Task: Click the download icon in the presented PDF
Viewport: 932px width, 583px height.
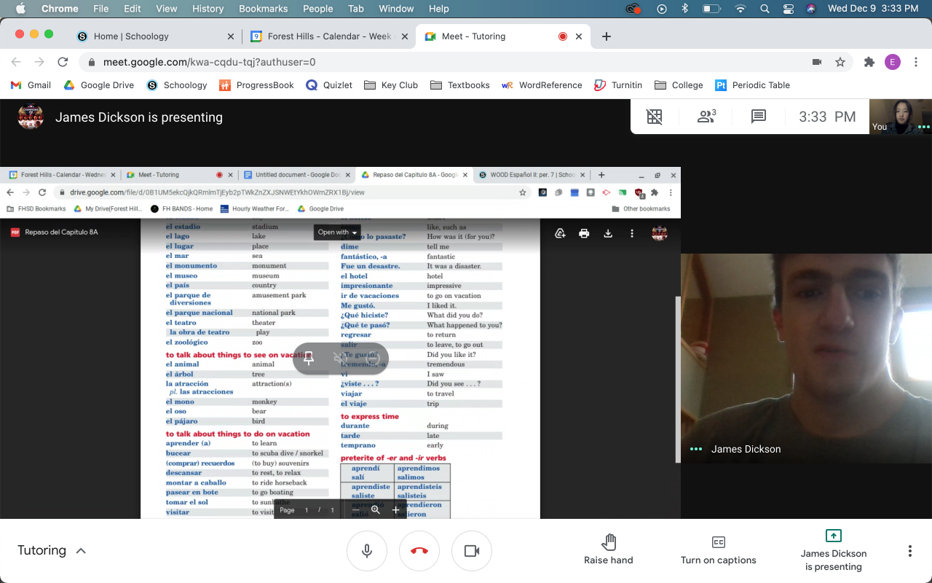Action: pyautogui.click(x=608, y=233)
